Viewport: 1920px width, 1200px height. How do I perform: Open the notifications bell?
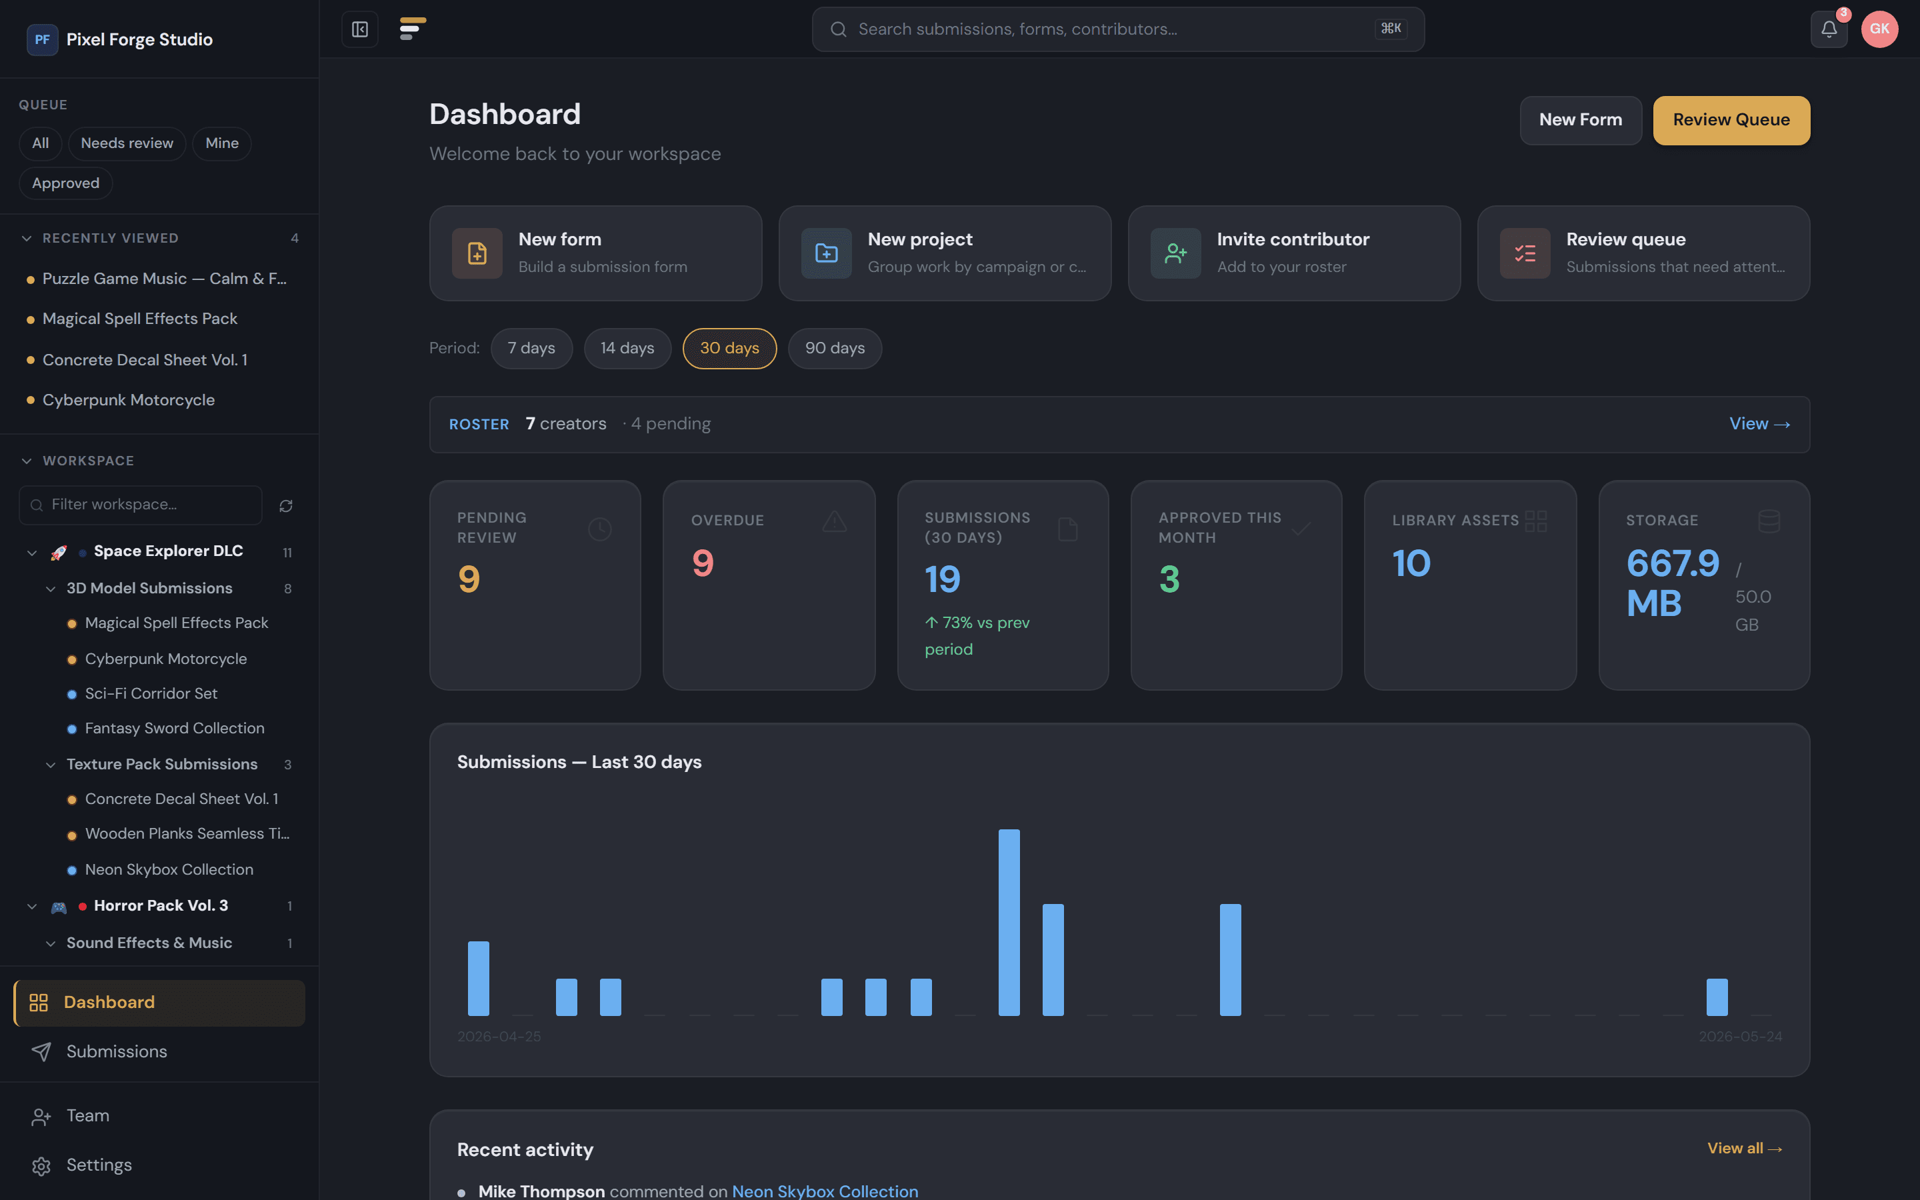[x=1829, y=29]
